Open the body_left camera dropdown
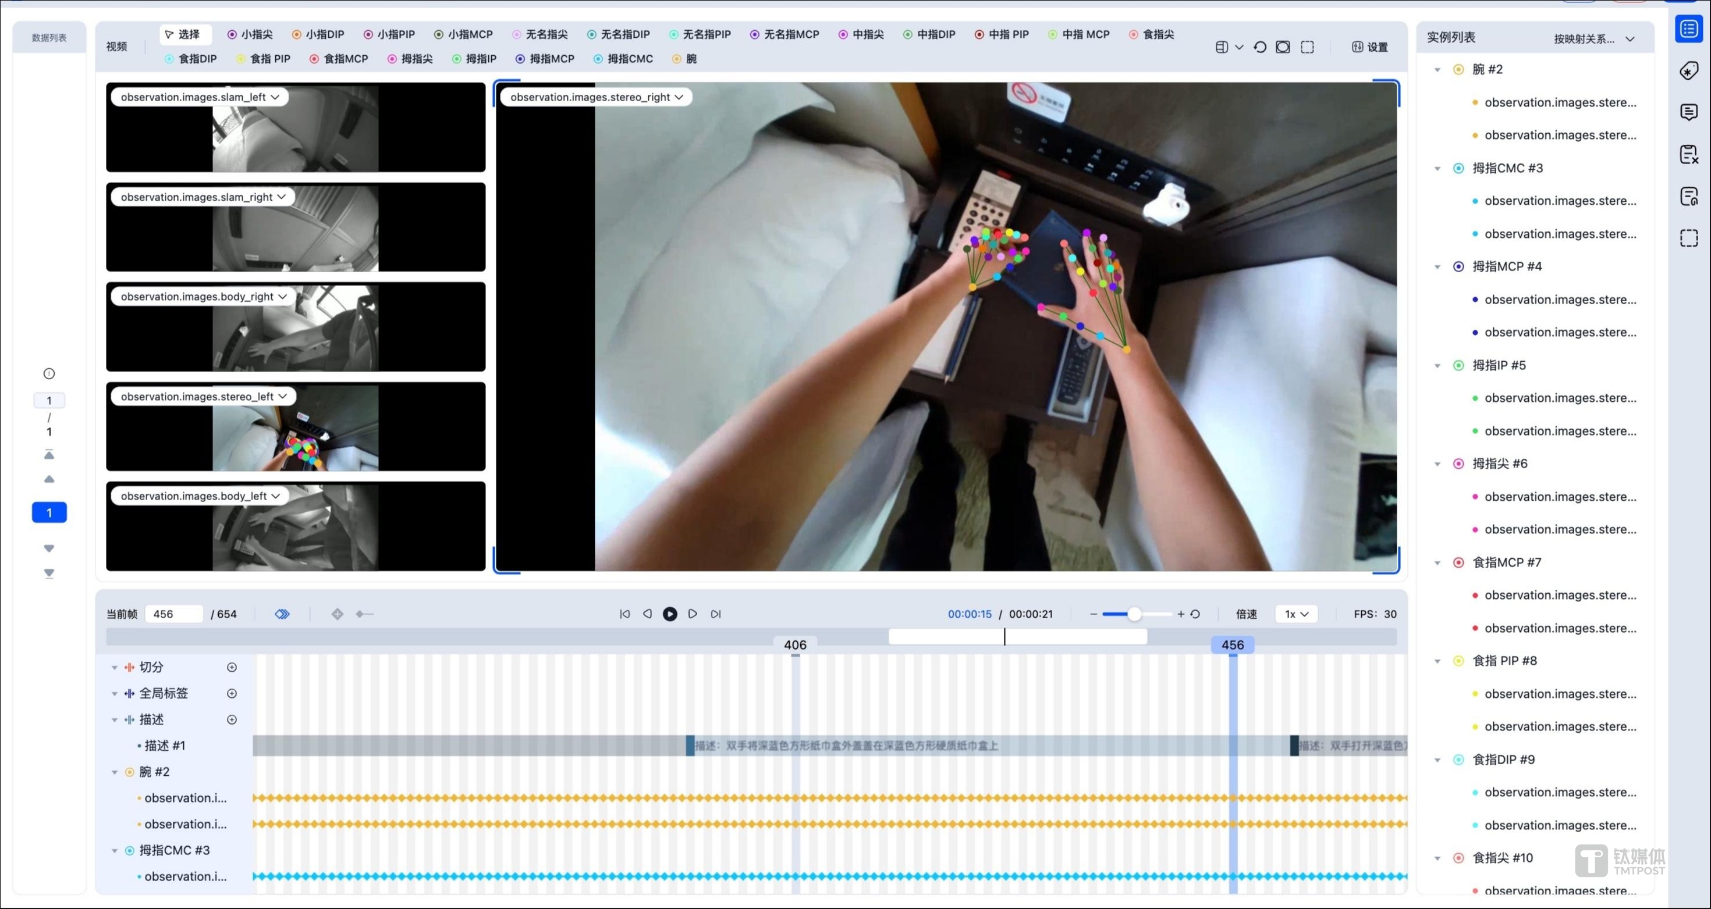1711x909 pixels. point(201,496)
